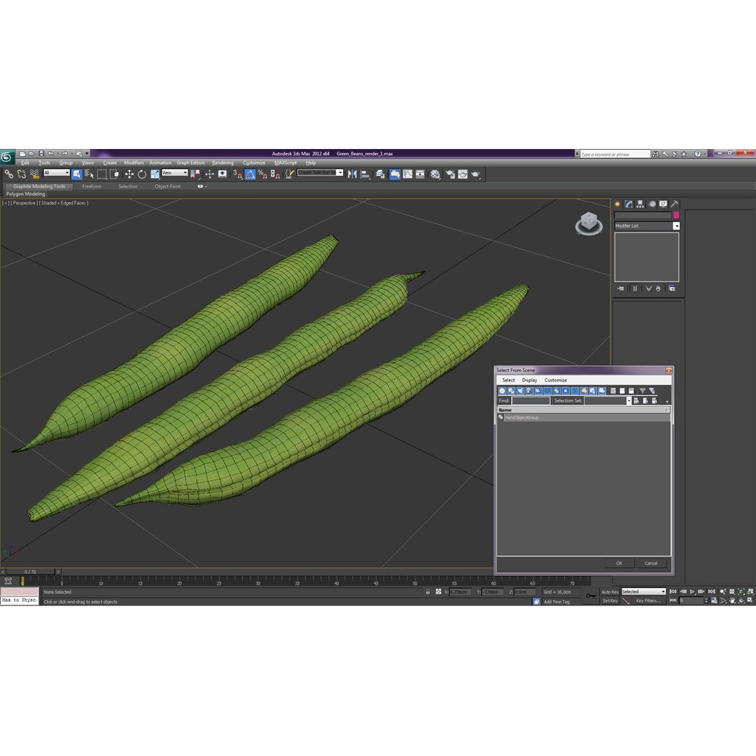Open the Modifiers menu

point(134,163)
